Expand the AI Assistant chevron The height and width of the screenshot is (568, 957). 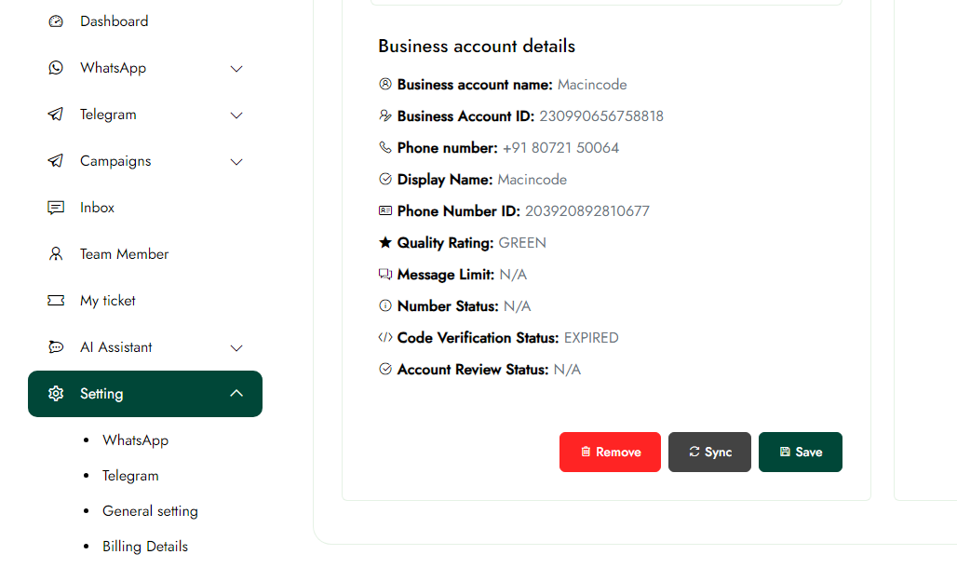[236, 348]
